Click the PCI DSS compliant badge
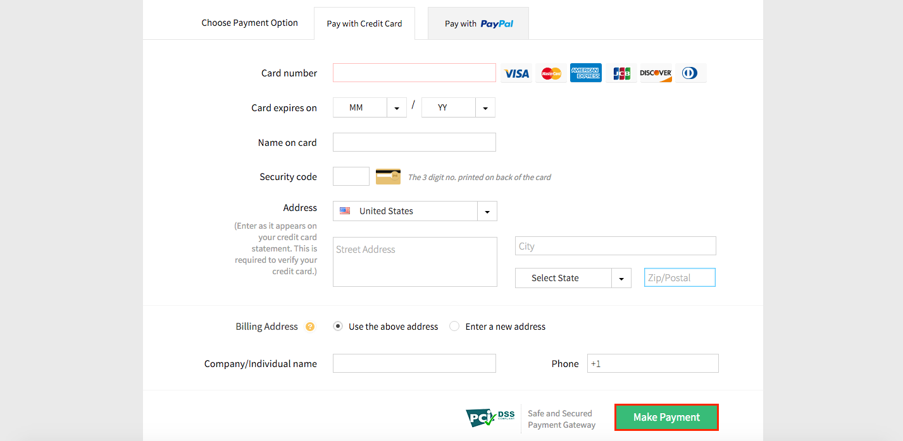 click(x=489, y=418)
